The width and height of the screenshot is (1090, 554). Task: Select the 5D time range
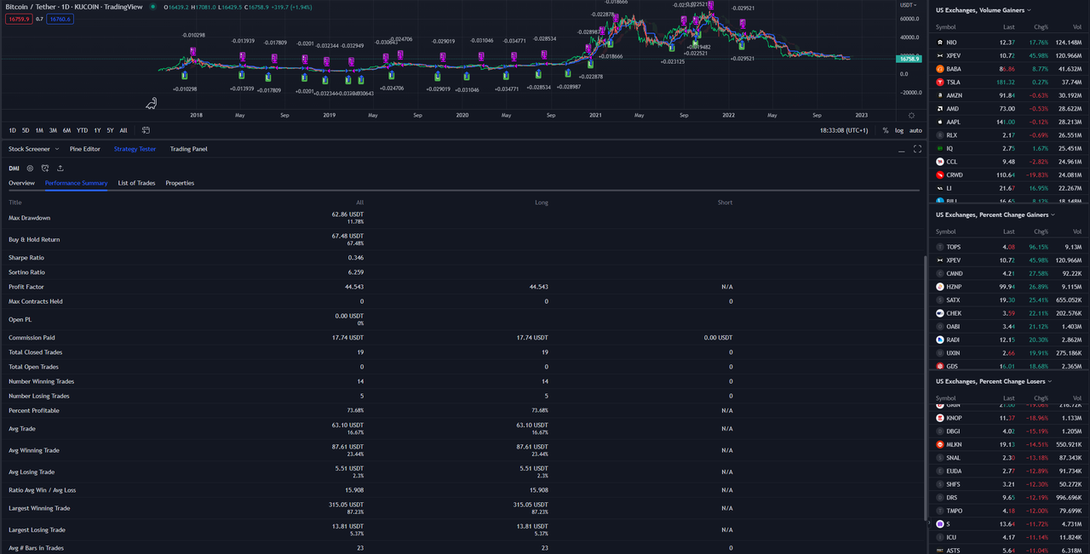[26, 130]
